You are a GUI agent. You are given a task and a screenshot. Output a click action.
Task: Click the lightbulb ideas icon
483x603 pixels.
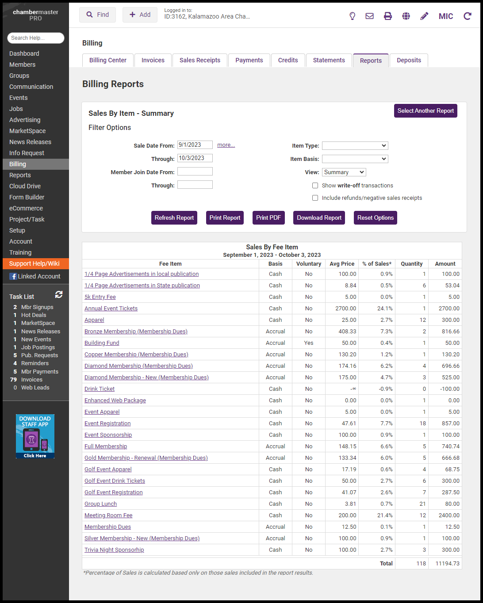point(352,16)
